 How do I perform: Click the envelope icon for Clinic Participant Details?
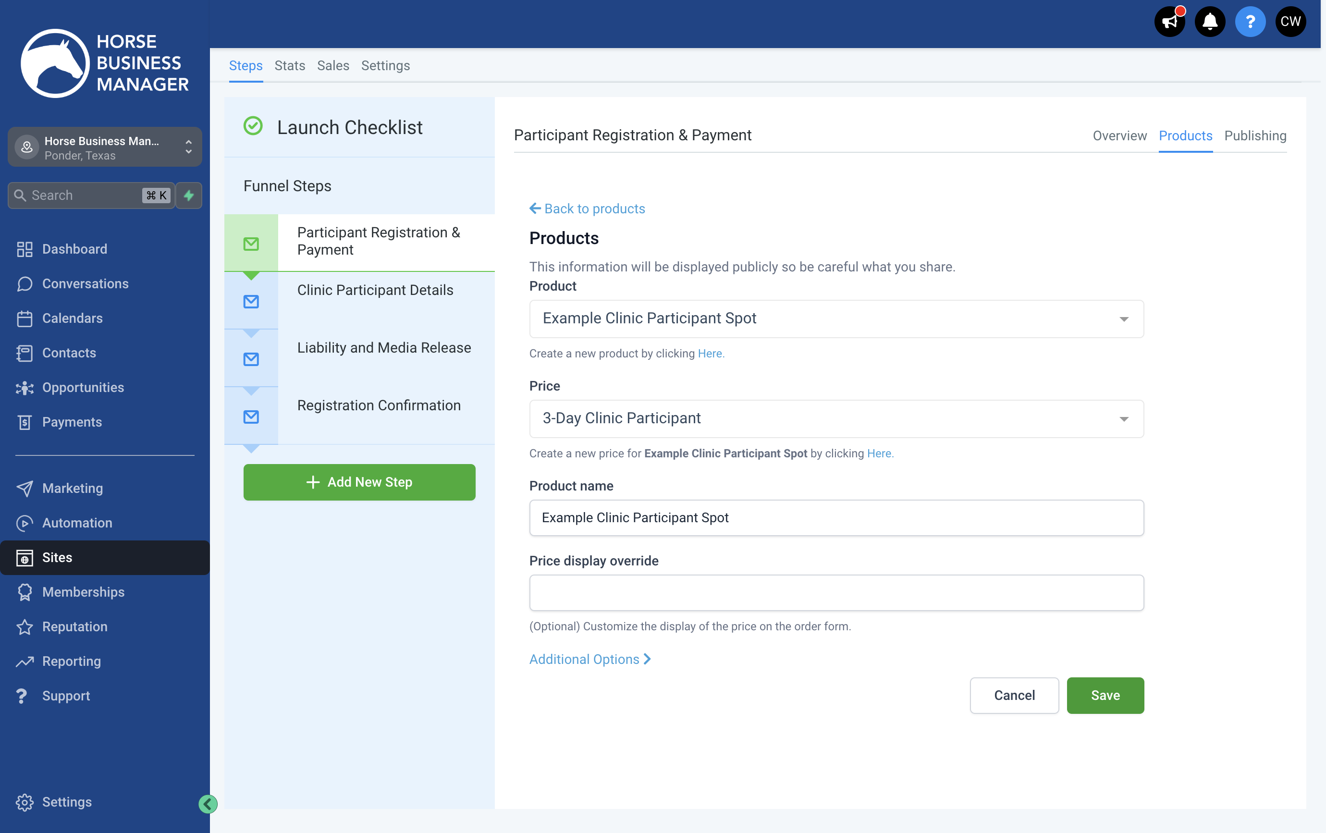coord(251,301)
